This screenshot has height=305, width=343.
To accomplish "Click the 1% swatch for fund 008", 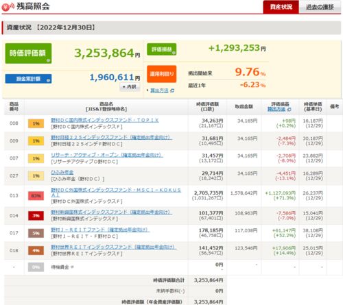I will [x=36, y=123].
